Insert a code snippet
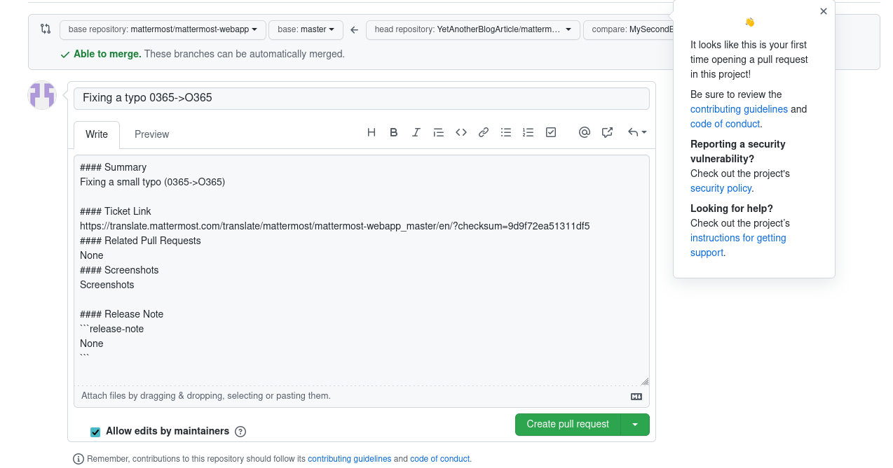 tap(461, 132)
